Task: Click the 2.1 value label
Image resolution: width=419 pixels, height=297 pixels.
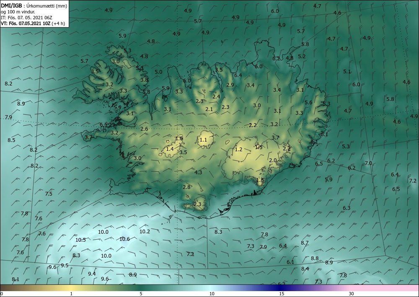Action: coord(209,109)
